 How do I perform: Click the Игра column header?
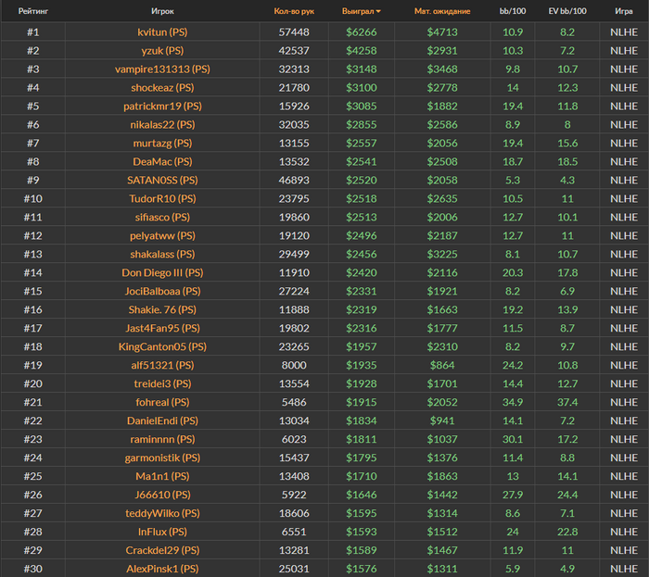[624, 11]
